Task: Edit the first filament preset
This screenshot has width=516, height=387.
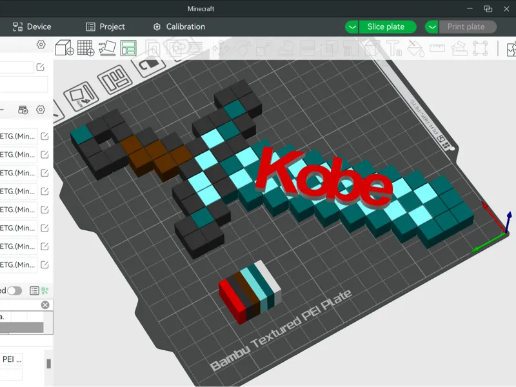Action: [x=45, y=136]
